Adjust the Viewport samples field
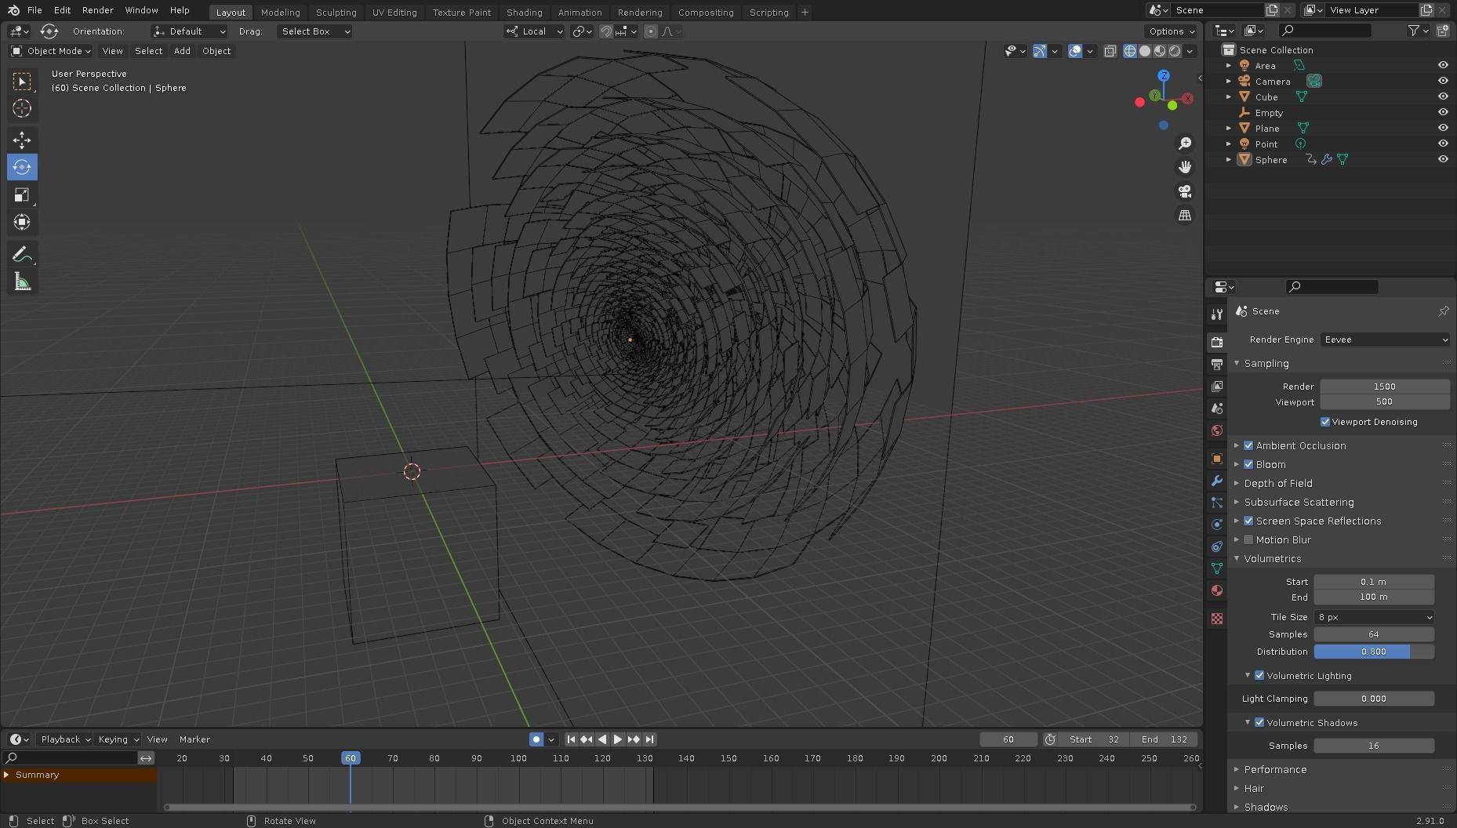This screenshot has height=828, width=1457. coord(1385,401)
